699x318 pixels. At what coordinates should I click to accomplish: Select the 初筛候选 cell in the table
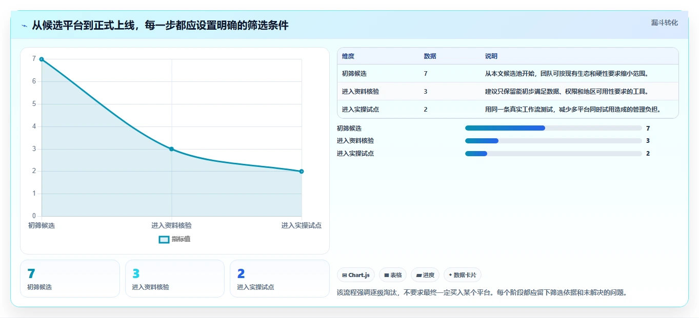tap(354, 74)
